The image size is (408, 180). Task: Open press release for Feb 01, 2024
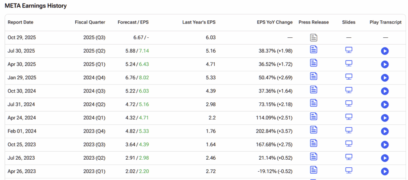tap(314, 130)
